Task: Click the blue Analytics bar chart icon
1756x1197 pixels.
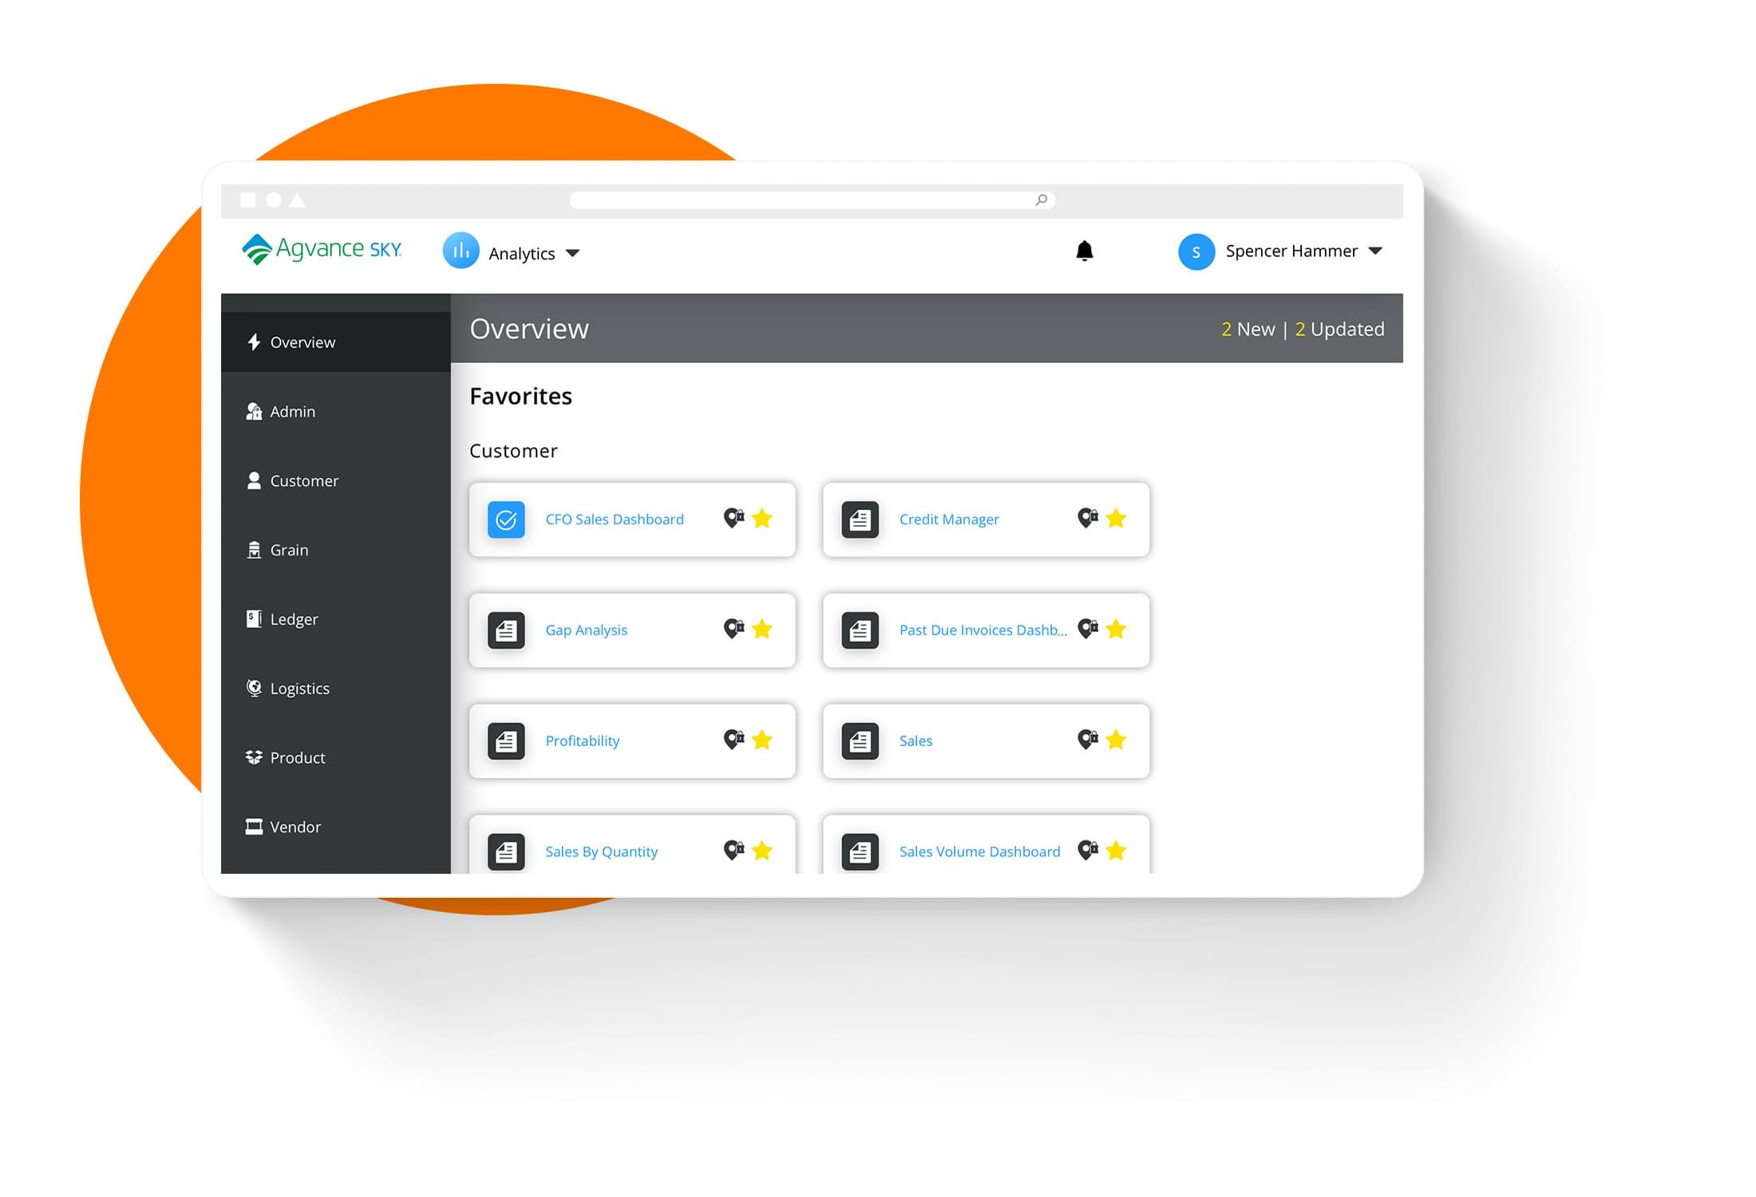Action: coord(461,251)
